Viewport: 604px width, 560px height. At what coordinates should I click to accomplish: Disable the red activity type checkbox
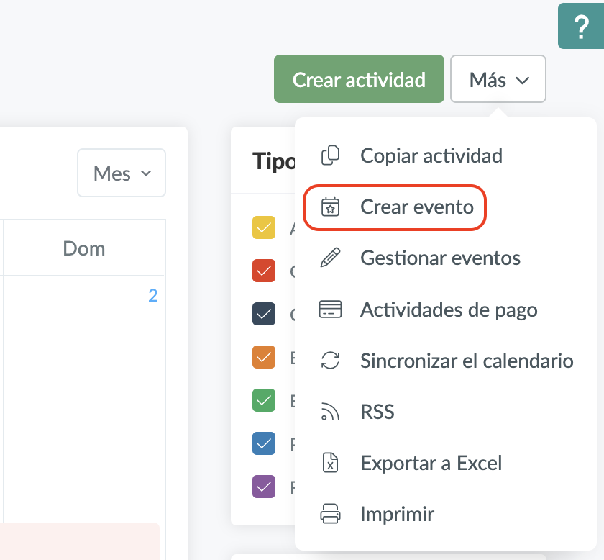pyautogui.click(x=262, y=271)
